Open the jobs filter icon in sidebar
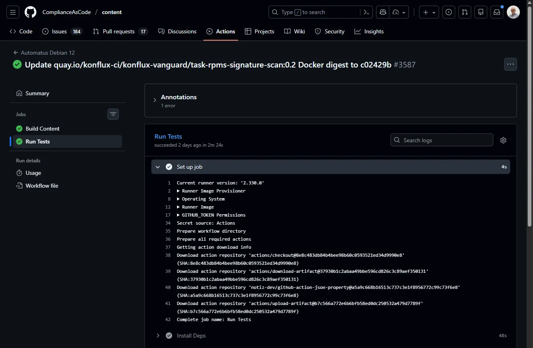The width and height of the screenshot is (533, 348). coord(113,114)
